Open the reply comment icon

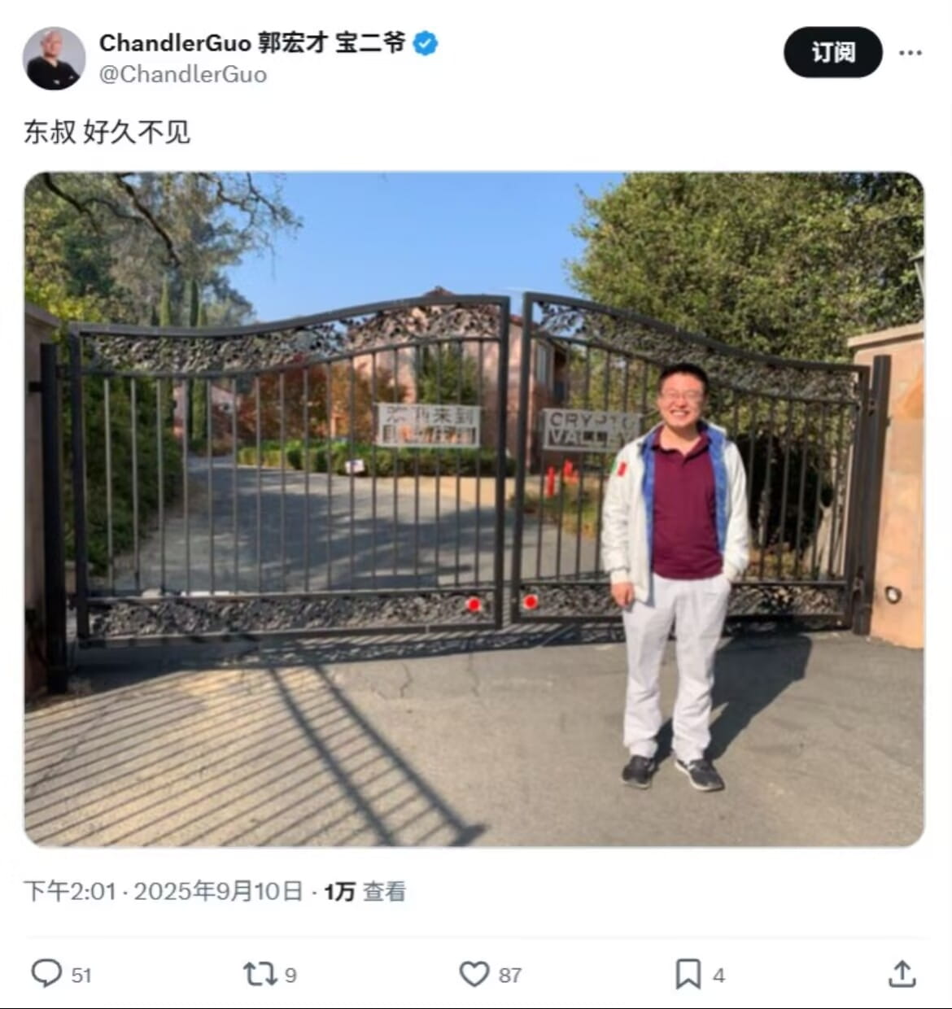point(46,974)
